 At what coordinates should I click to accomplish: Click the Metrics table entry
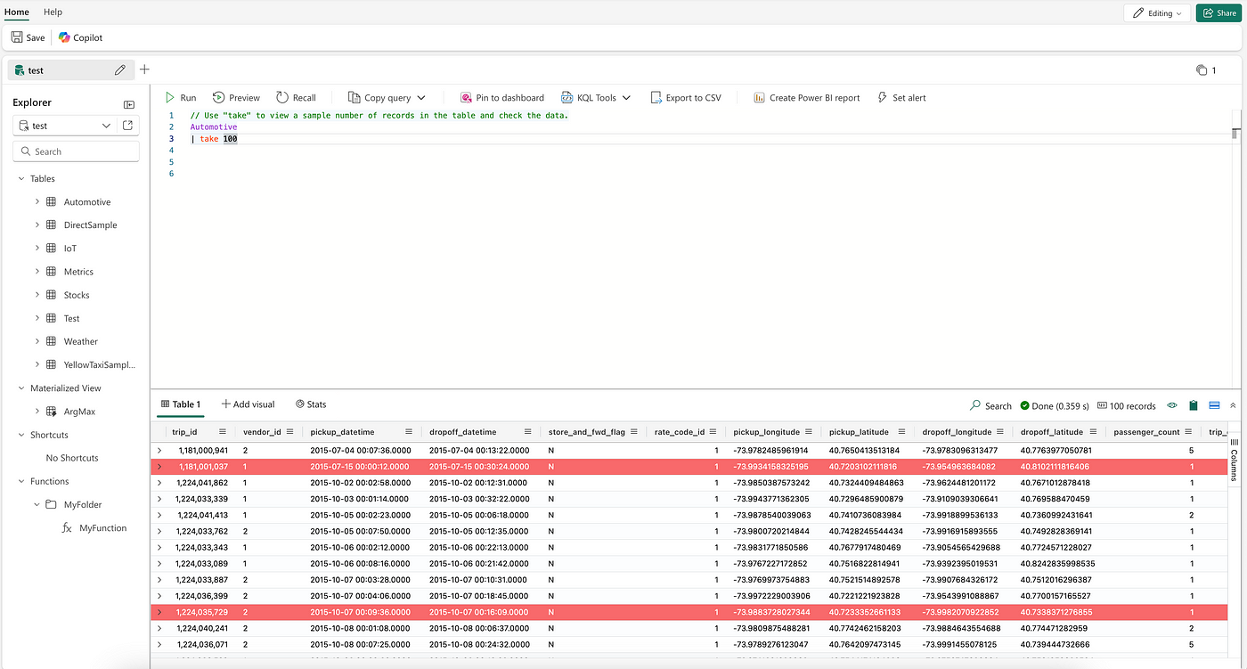point(78,272)
